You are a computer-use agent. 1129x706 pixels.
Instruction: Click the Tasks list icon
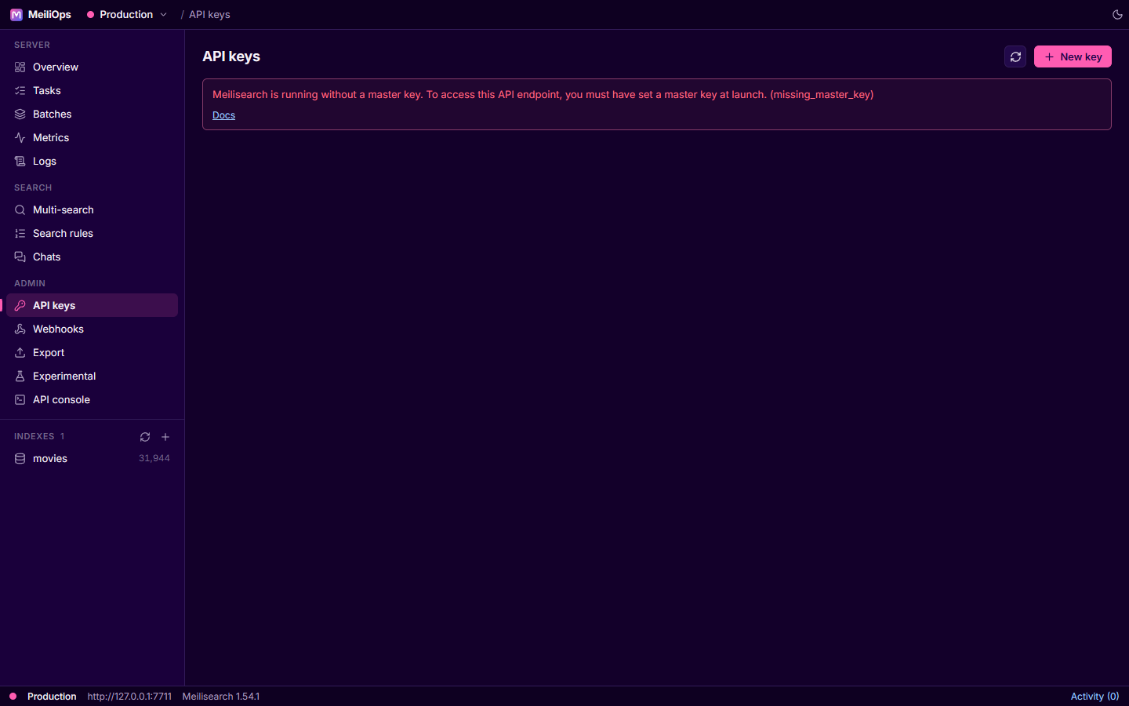point(20,91)
